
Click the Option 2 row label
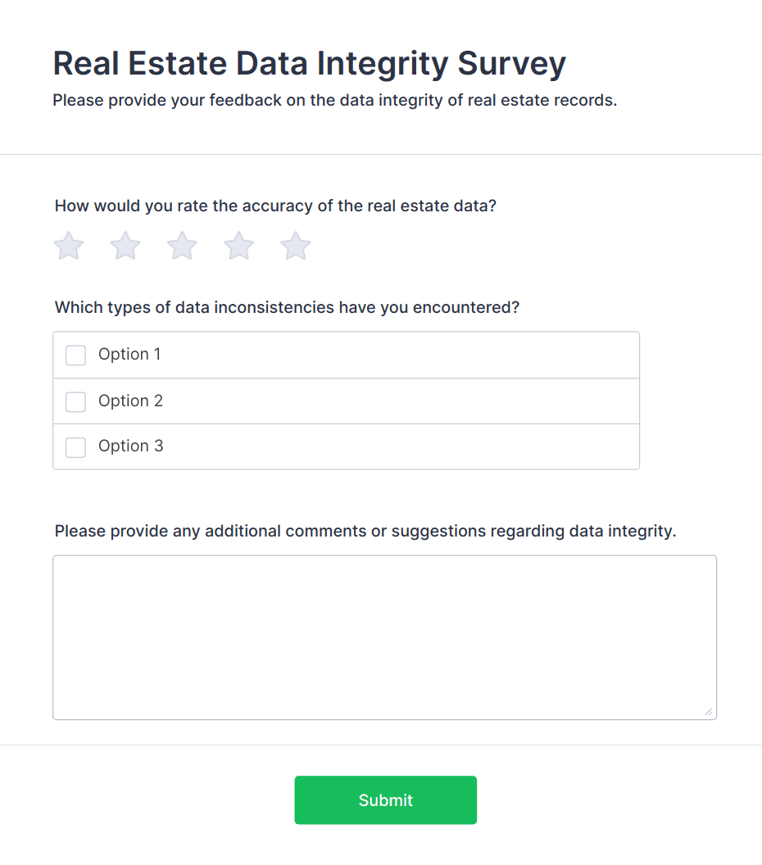130,401
